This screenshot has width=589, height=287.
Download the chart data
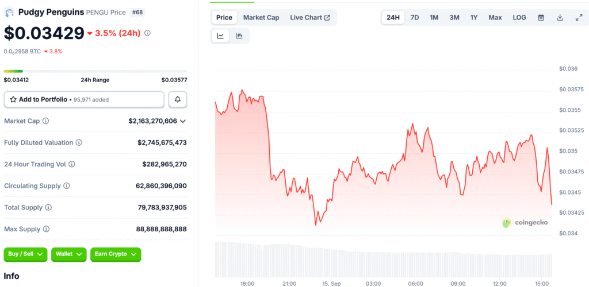pyautogui.click(x=560, y=18)
